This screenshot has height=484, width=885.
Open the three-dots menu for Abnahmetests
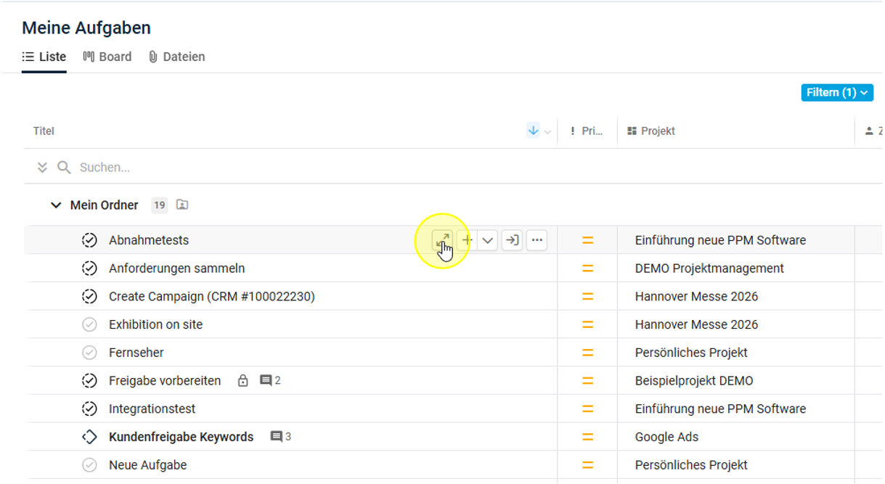click(537, 240)
